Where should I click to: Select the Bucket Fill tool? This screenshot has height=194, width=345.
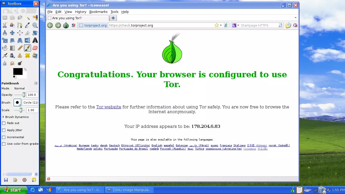pyautogui.click(x=5, y=48)
